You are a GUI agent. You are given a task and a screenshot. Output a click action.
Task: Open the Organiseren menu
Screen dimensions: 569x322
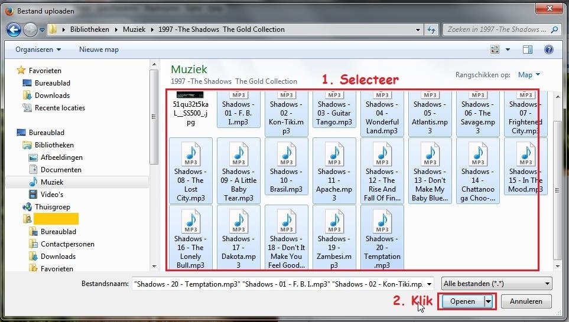pyautogui.click(x=38, y=50)
